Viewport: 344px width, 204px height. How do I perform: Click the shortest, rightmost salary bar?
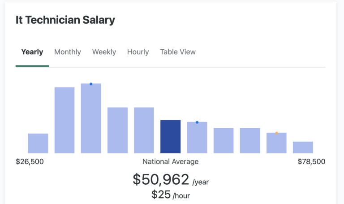[x=303, y=148]
